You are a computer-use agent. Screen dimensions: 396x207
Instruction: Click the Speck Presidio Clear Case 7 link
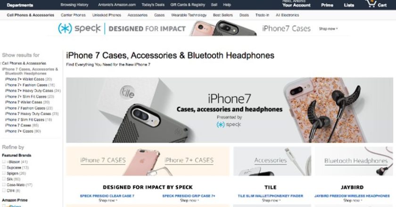pos(107,196)
